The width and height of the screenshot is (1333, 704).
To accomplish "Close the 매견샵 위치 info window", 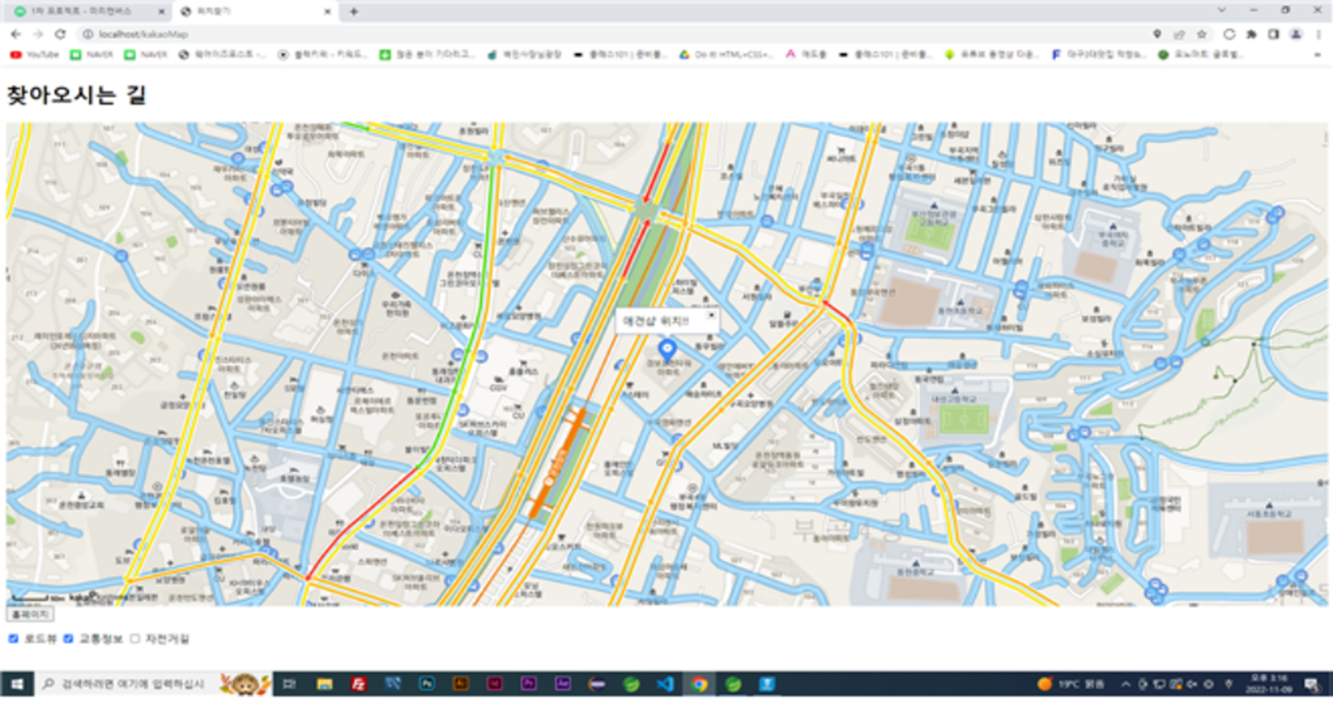I will (711, 315).
